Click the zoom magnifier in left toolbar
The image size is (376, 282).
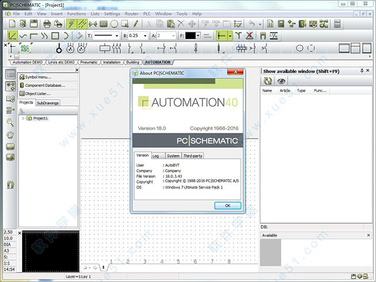point(10,122)
